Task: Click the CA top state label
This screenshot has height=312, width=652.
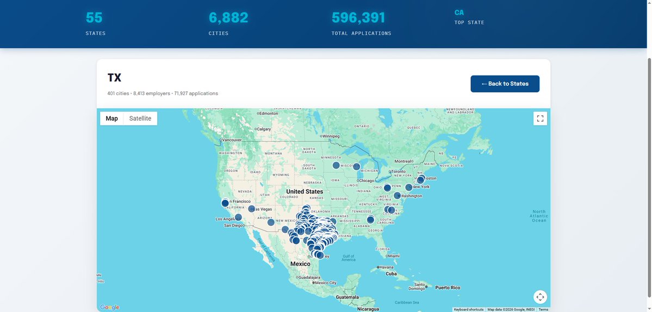Action: coord(459,13)
